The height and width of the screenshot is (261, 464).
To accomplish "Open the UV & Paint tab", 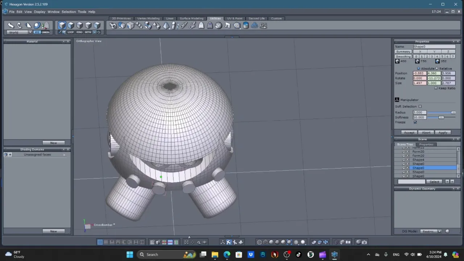I will (x=235, y=18).
